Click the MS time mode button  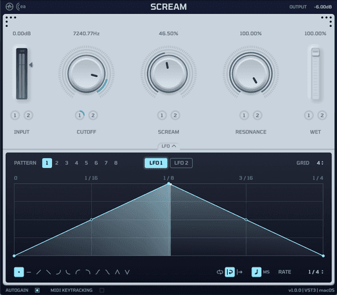point(266,272)
